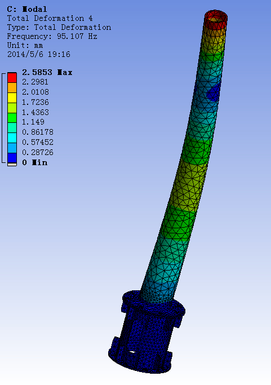Select the C: Modal title text
The image size is (271, 385).
(x=26, y=10)
